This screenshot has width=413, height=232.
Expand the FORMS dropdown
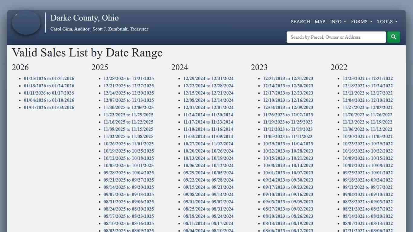point(361,21)
